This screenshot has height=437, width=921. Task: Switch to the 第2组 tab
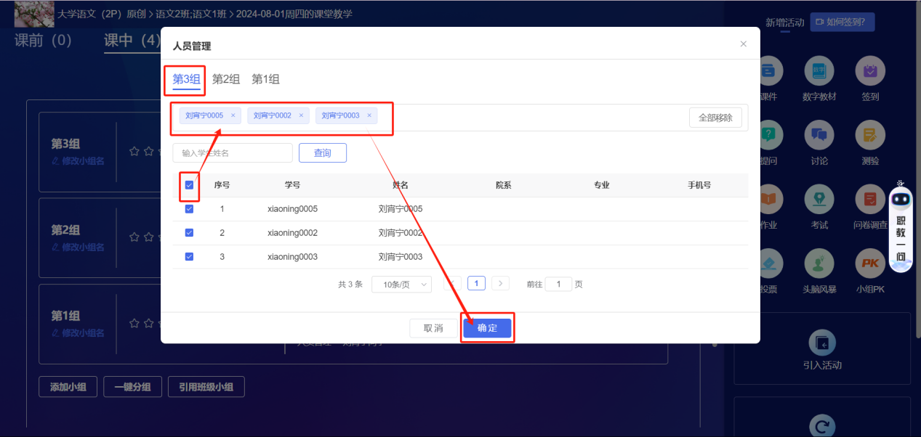(226, 80)
